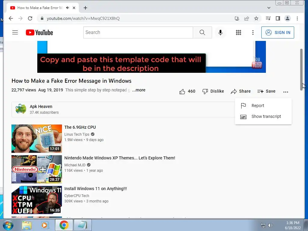Share this page from the address bar
Viewport: 308px width, 231px height.
pyautogui.click(x=247, y=18)
